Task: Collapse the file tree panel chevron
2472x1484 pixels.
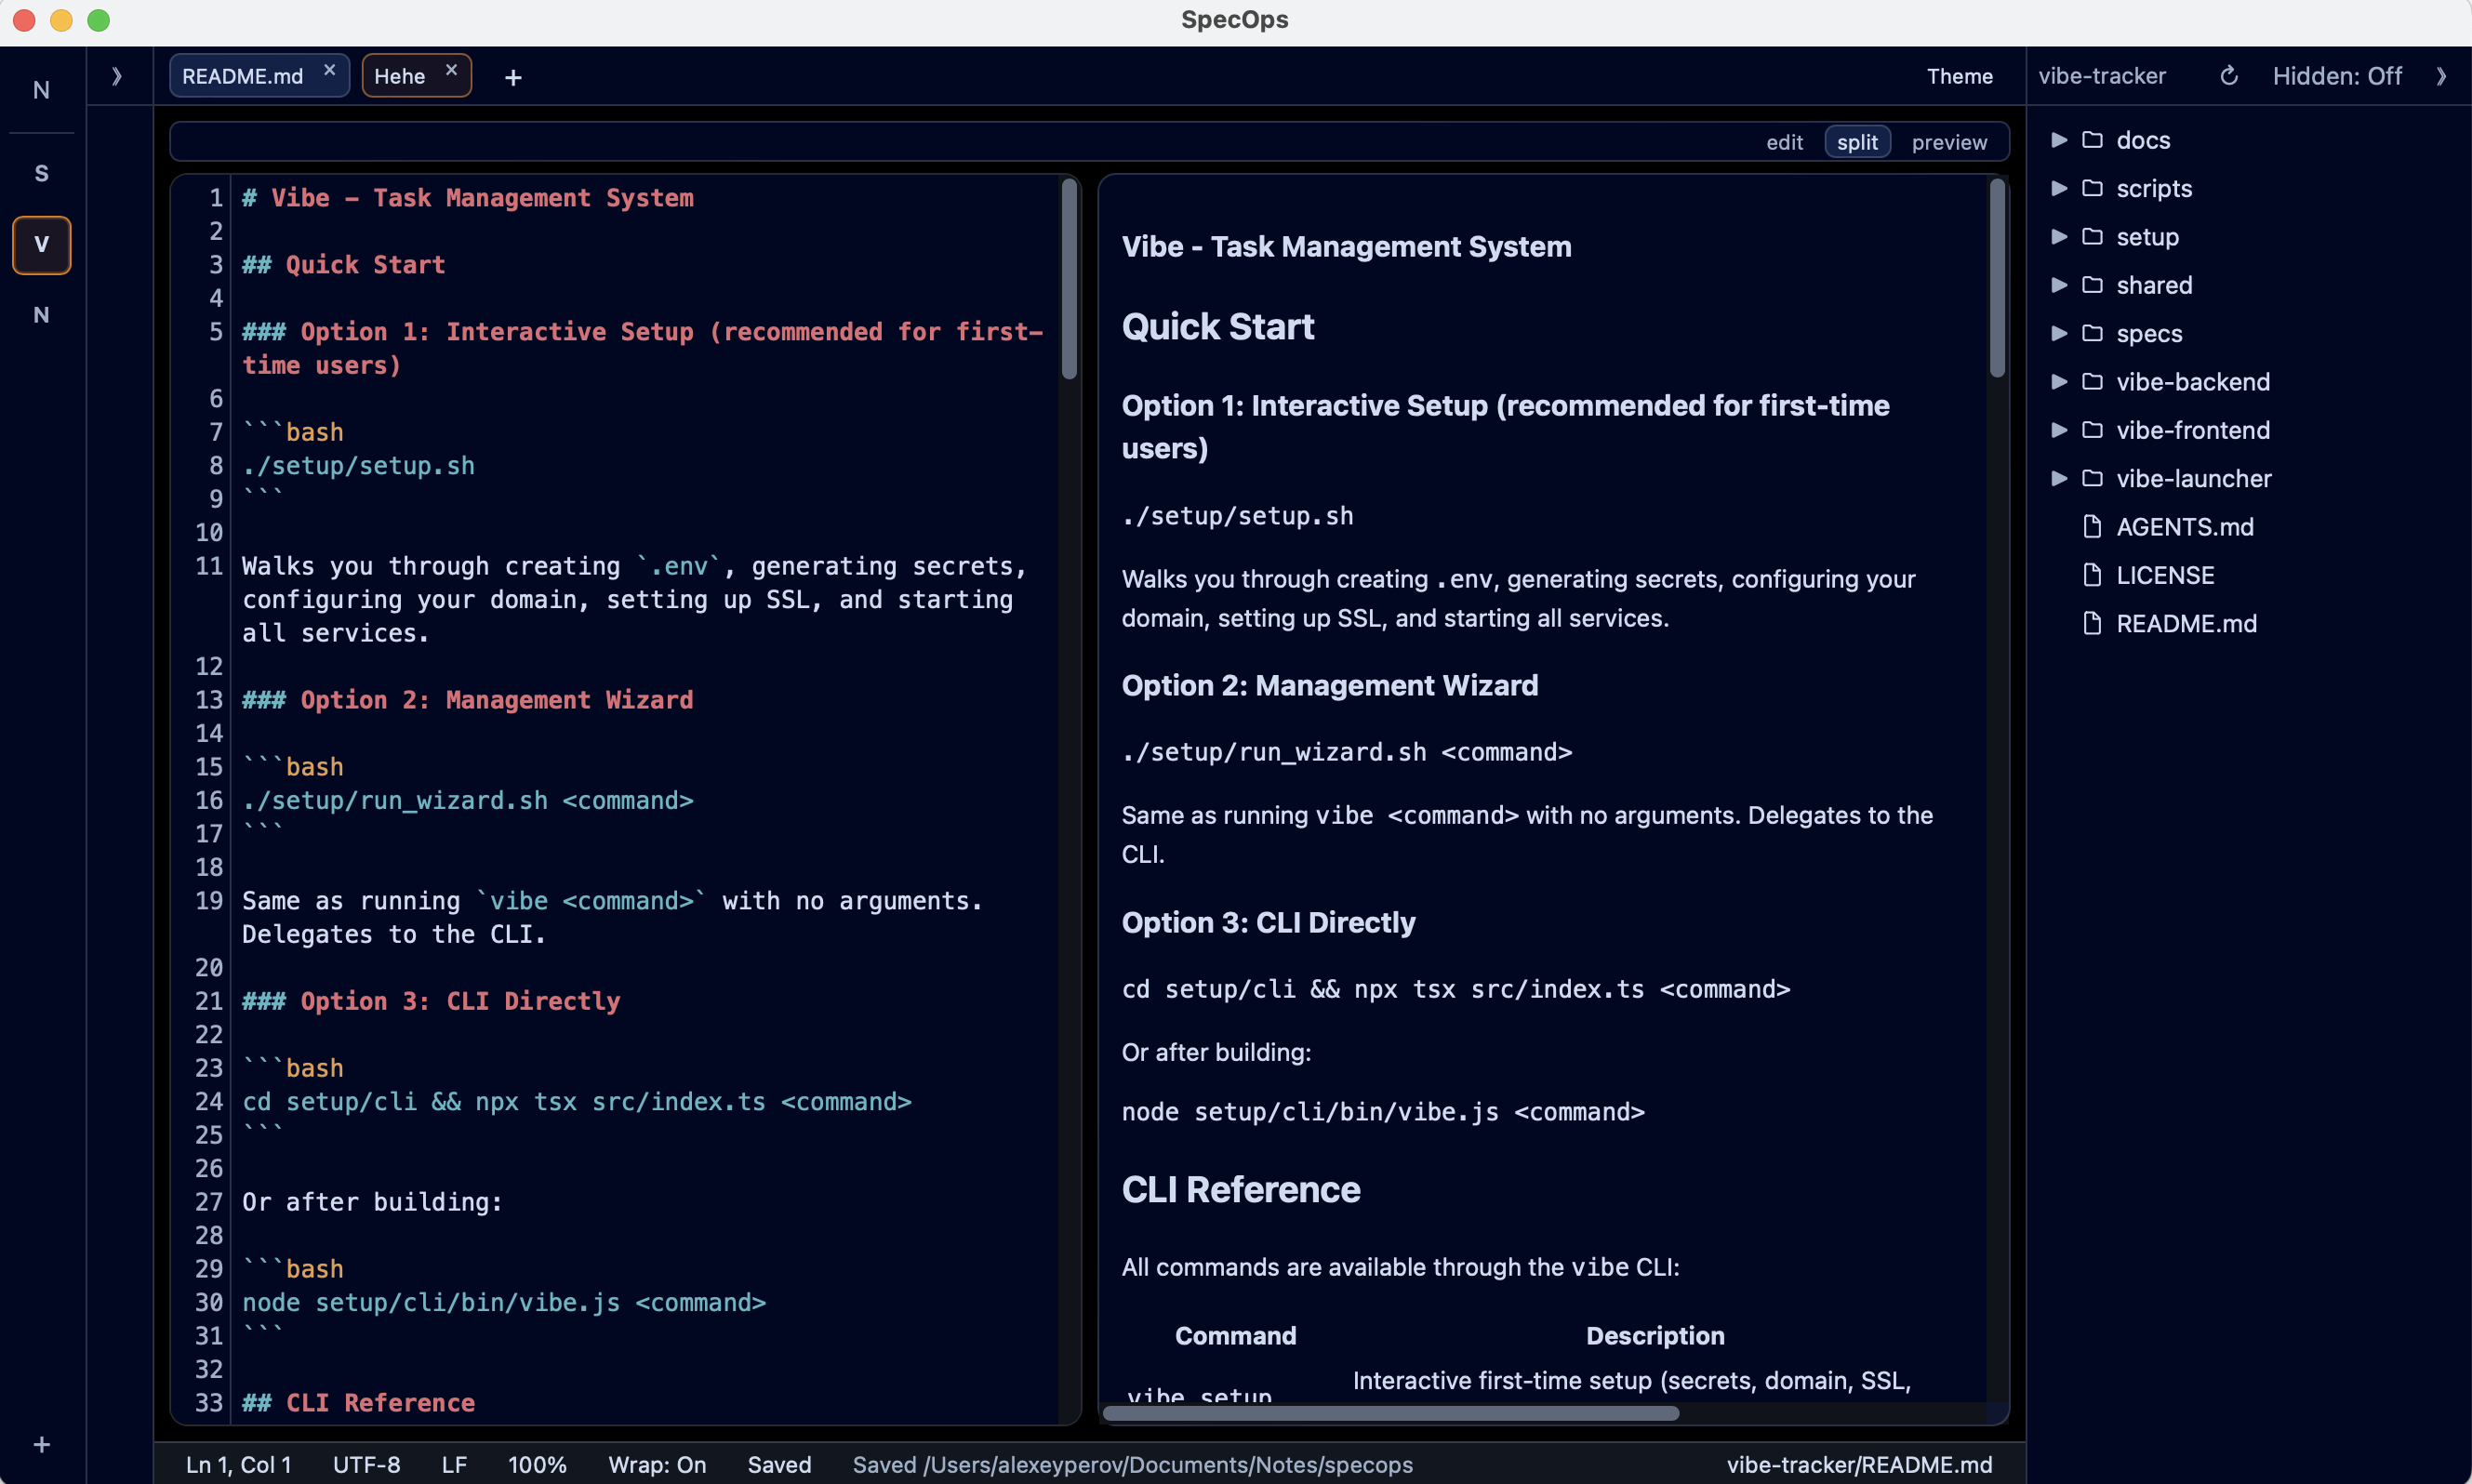Action: click(x=2441, y=76)
